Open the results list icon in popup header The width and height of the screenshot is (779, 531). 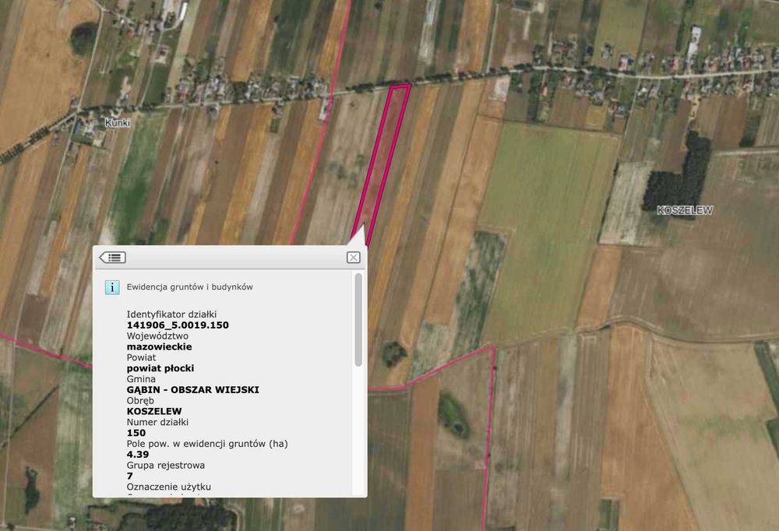tap(112, 257)
